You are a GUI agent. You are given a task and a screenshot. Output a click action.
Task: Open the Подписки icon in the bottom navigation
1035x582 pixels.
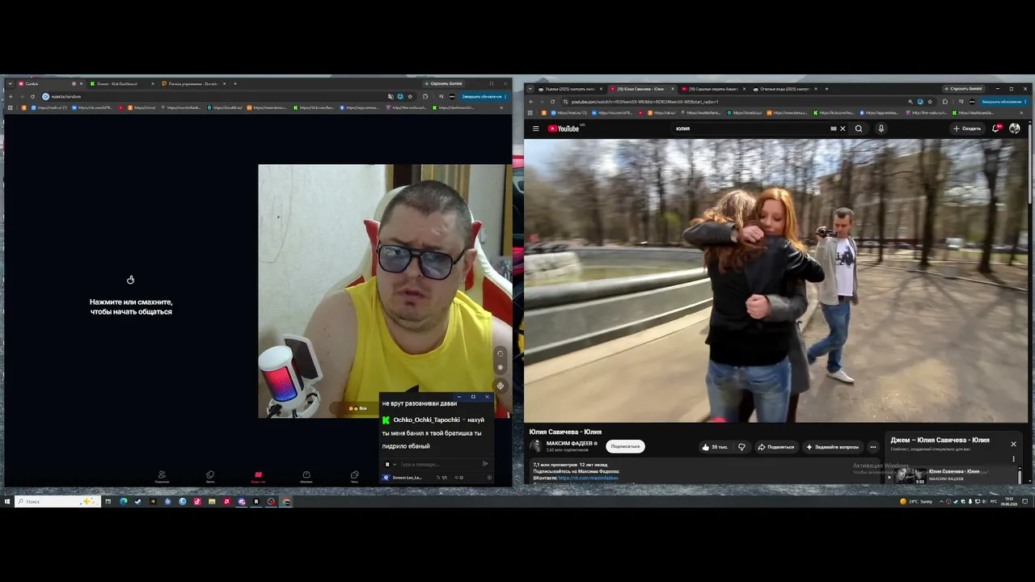162,476
